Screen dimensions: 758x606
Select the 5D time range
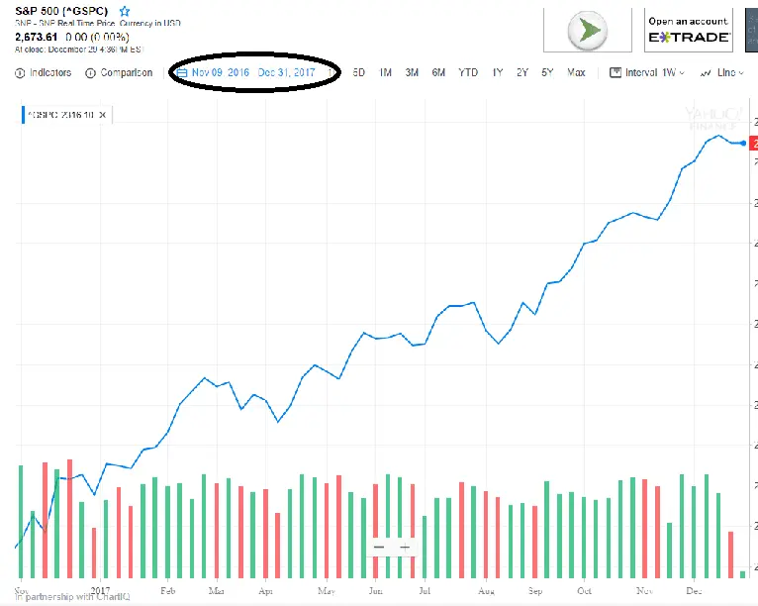(359, 72)
